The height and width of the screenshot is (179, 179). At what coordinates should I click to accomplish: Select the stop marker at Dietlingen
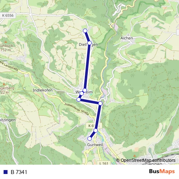(89, 43)
